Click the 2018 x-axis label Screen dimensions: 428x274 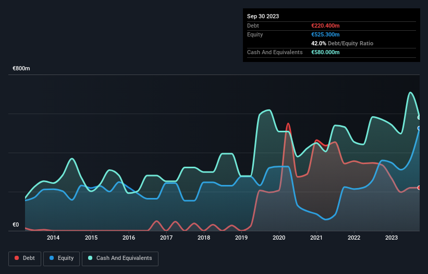click(204, 238)
